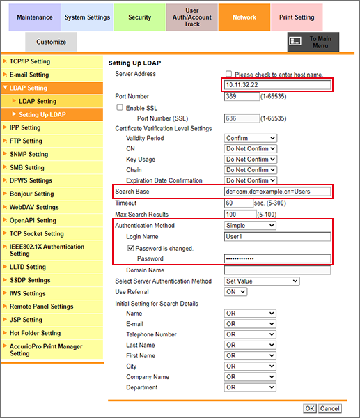
Task: Open IPP Setting in sidebar
Action: point(52,127)
